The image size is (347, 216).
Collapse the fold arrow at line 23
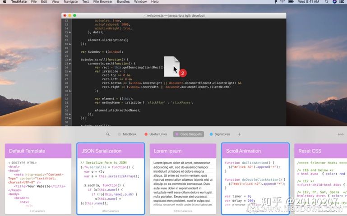tap(69, 64)
